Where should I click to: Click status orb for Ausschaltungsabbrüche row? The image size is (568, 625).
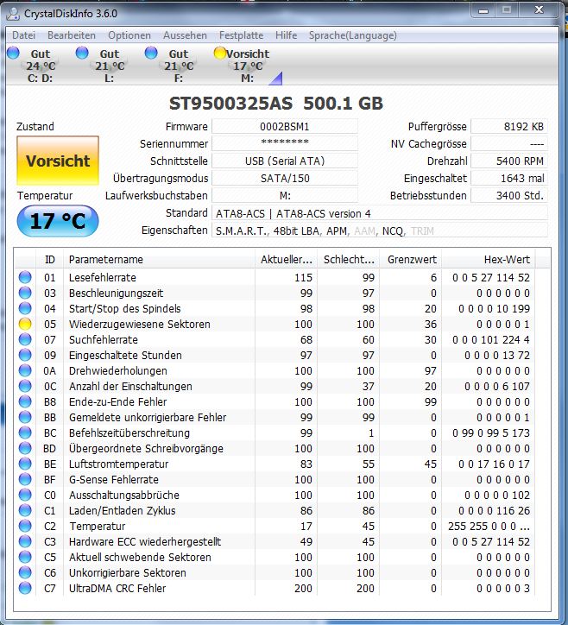coord(25,495)
